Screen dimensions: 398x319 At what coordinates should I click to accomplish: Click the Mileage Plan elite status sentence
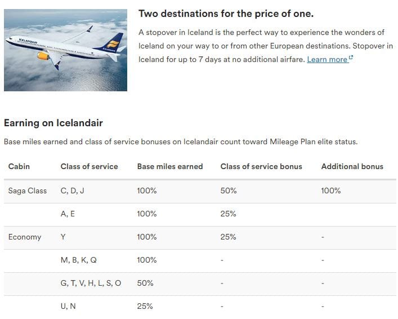tap(180, 142)
